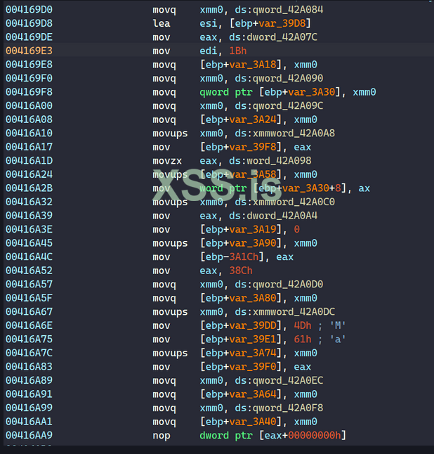Click value 61h with comment 'a'

(303, 339)
